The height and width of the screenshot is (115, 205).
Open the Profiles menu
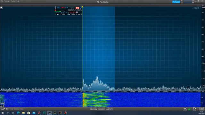coord(13,1)
